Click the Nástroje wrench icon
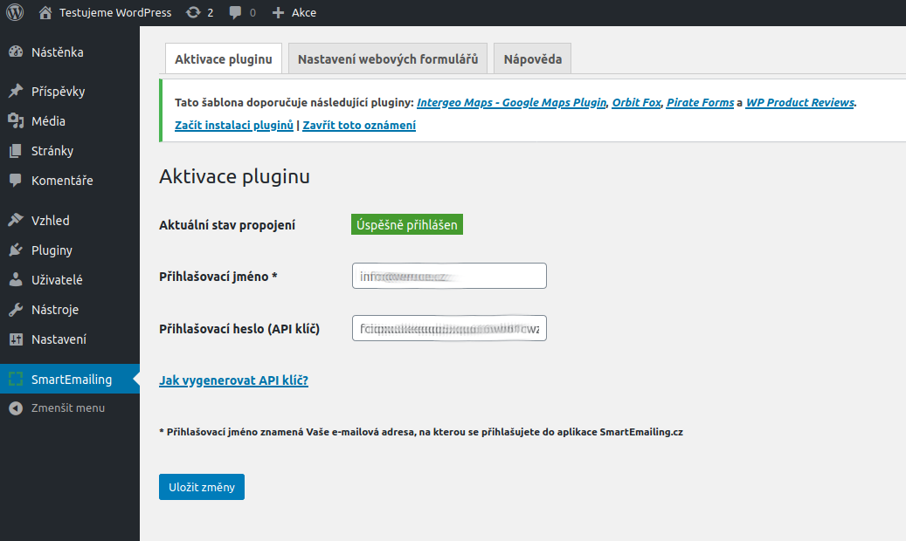The width and height of the screenshot is (906, 541). click(x=16, y=310)
